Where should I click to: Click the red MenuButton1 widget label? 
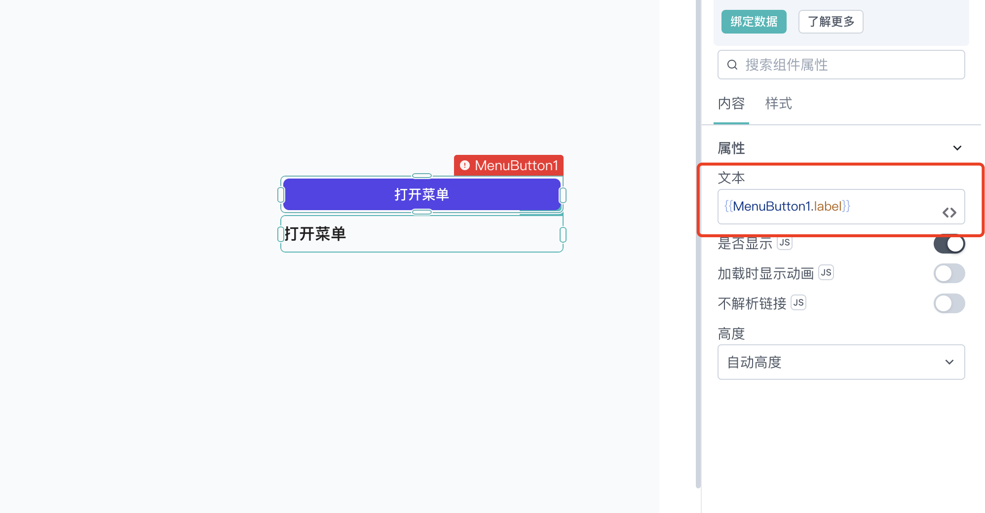pos(509,165)
